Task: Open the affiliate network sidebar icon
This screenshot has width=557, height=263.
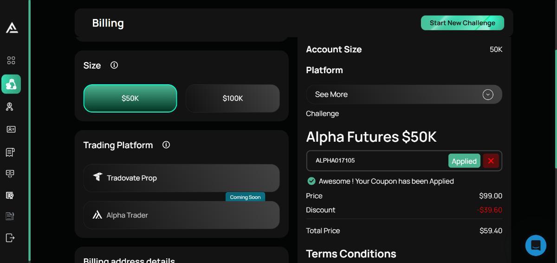Action: tap(9, 107)
